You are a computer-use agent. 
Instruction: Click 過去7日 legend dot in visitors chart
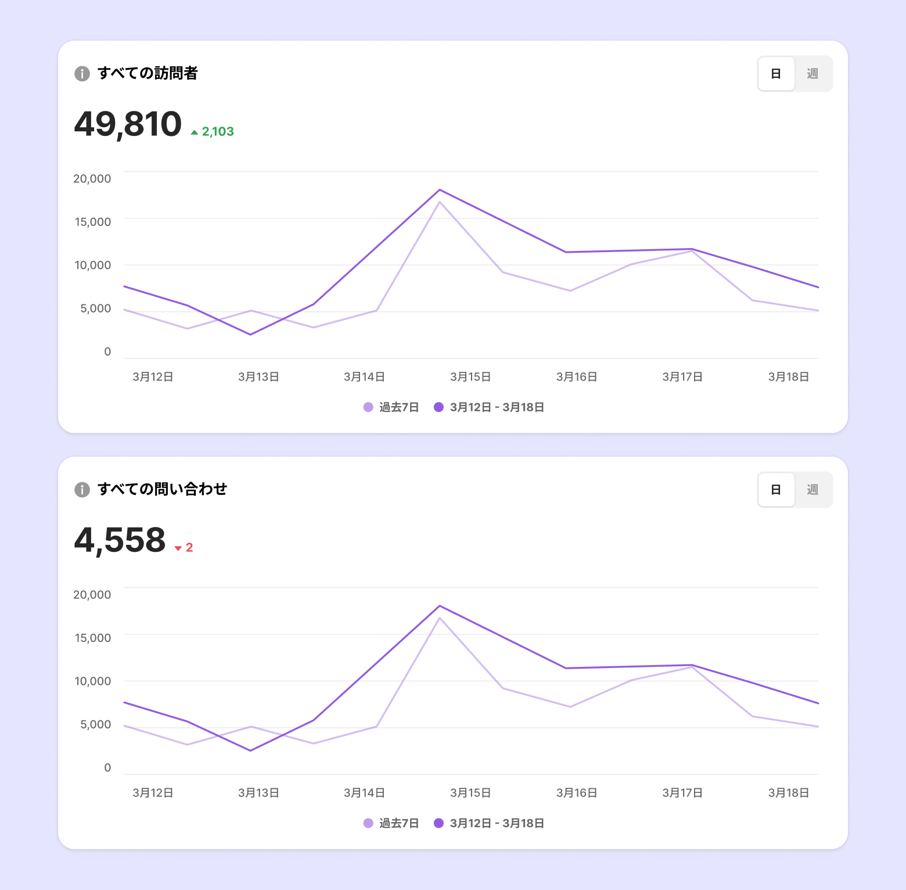click(368, 407)
